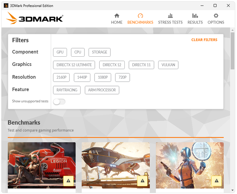This screenshot has height=194, width=237.
Task: Select the 2160P resolution filter
Action: pos(61,77)
